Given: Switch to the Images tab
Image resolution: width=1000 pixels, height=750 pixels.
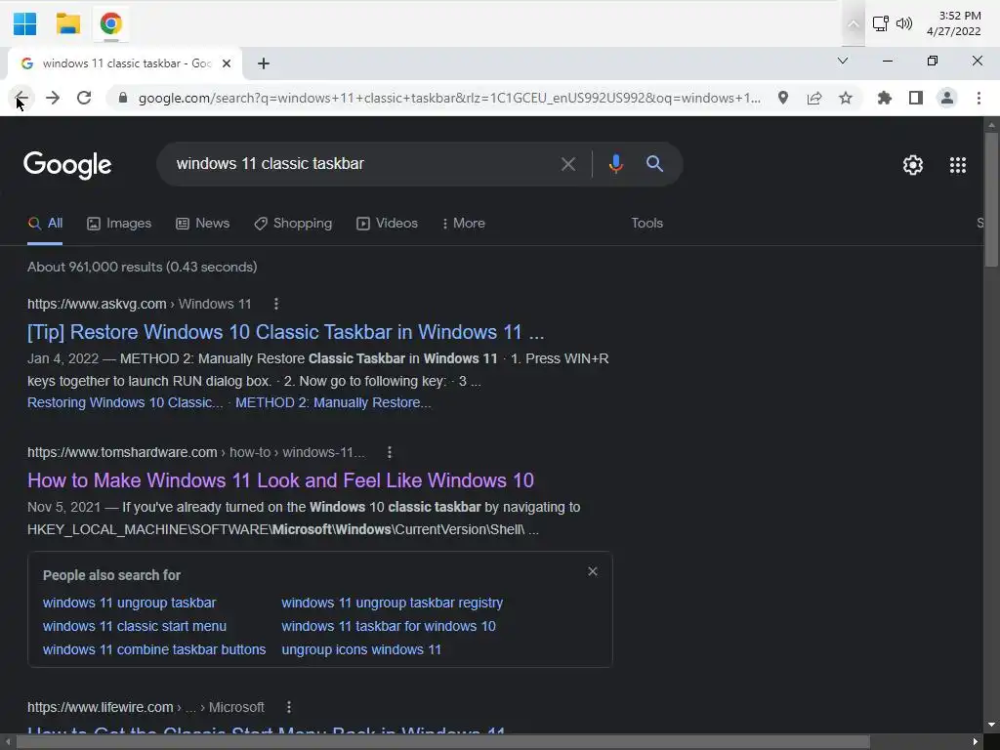Looking at the screenshot, I should tap(119, 224).
